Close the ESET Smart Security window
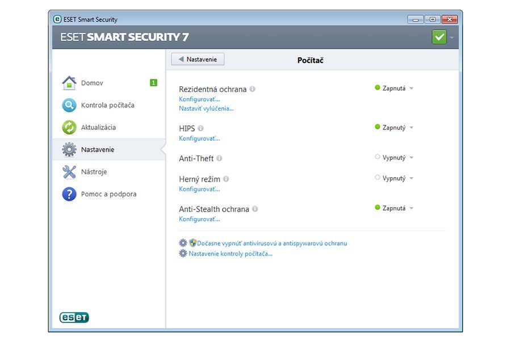 [x=450, y=19]
